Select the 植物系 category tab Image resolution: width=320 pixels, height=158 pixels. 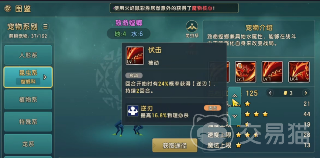(28, 99)
